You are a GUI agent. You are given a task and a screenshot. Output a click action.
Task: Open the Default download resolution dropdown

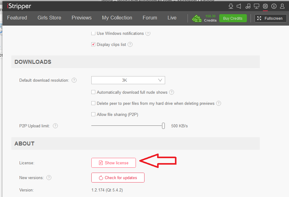pyautogui.click(x=128, y=80)
